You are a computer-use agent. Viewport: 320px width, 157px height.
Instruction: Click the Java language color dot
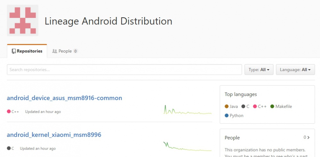click(x=227, y=106)
